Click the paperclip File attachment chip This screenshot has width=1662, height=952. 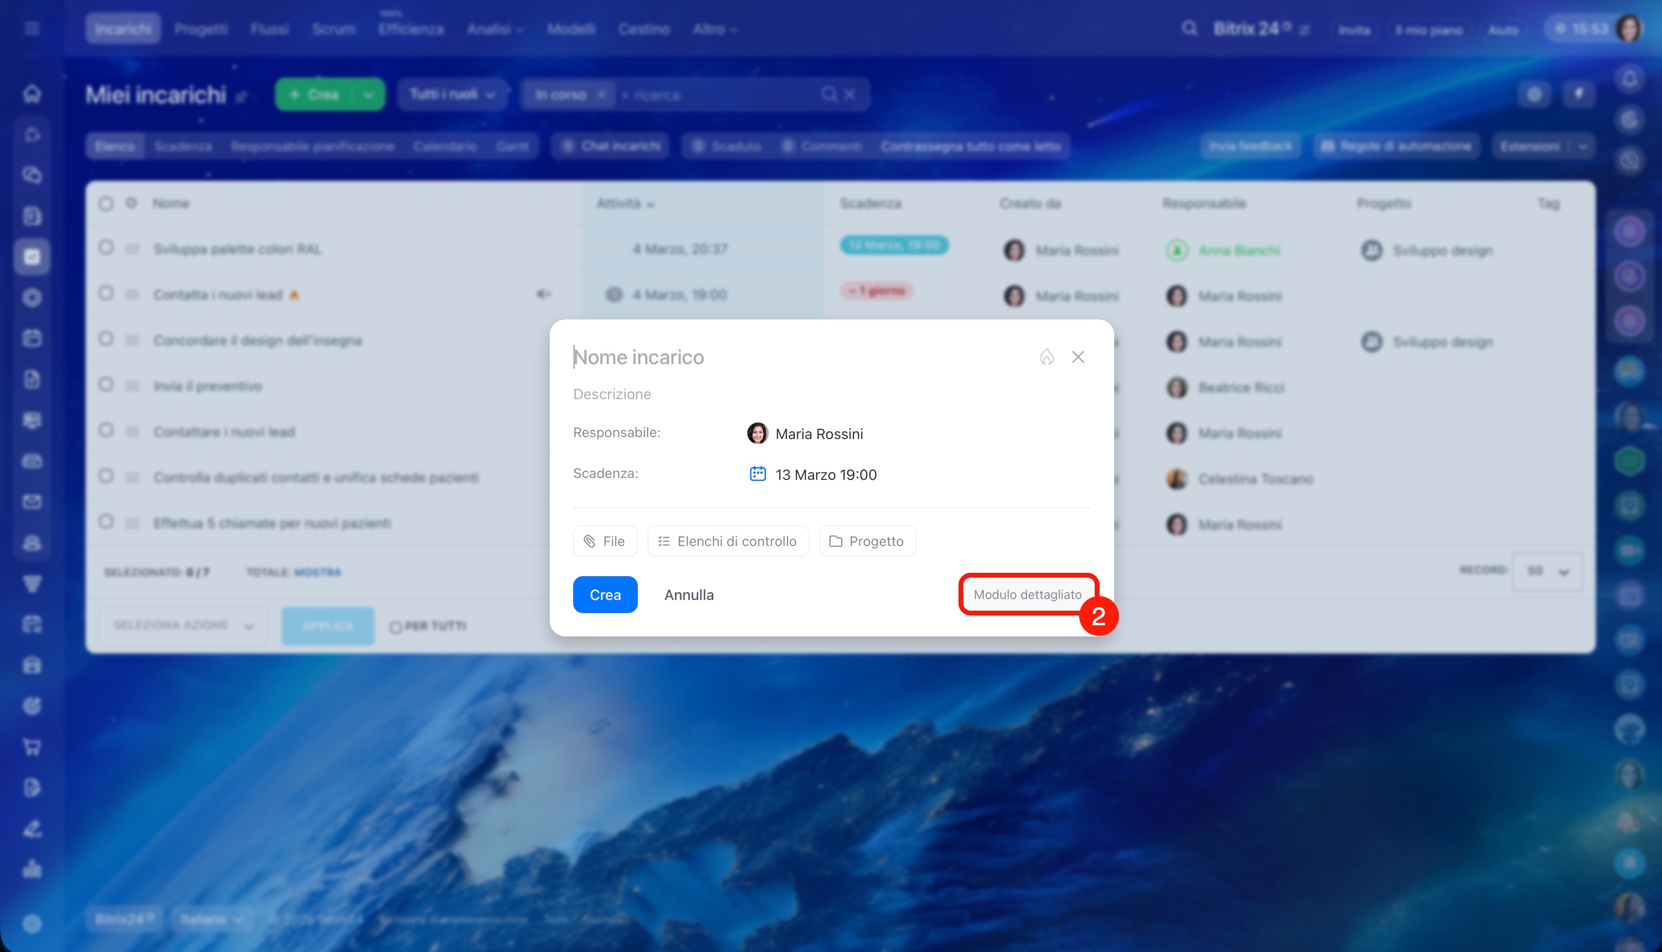pos(605,541)
